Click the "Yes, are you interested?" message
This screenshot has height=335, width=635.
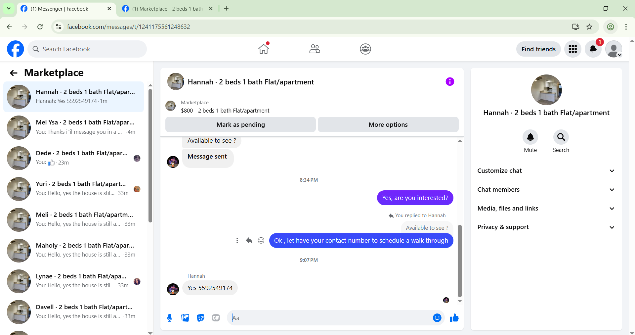click(x=415, y=198)
